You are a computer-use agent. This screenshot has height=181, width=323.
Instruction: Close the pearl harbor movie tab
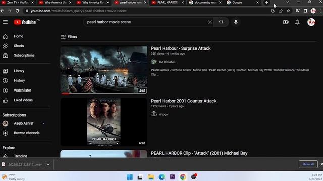(x=145, y=2)
